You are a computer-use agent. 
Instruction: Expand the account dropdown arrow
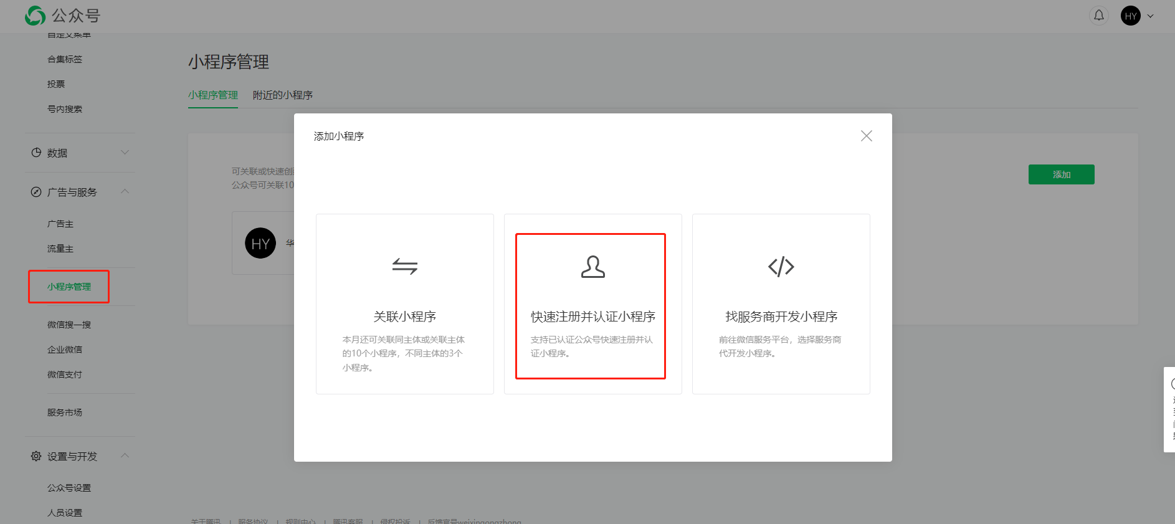[x=1151, y=16]
